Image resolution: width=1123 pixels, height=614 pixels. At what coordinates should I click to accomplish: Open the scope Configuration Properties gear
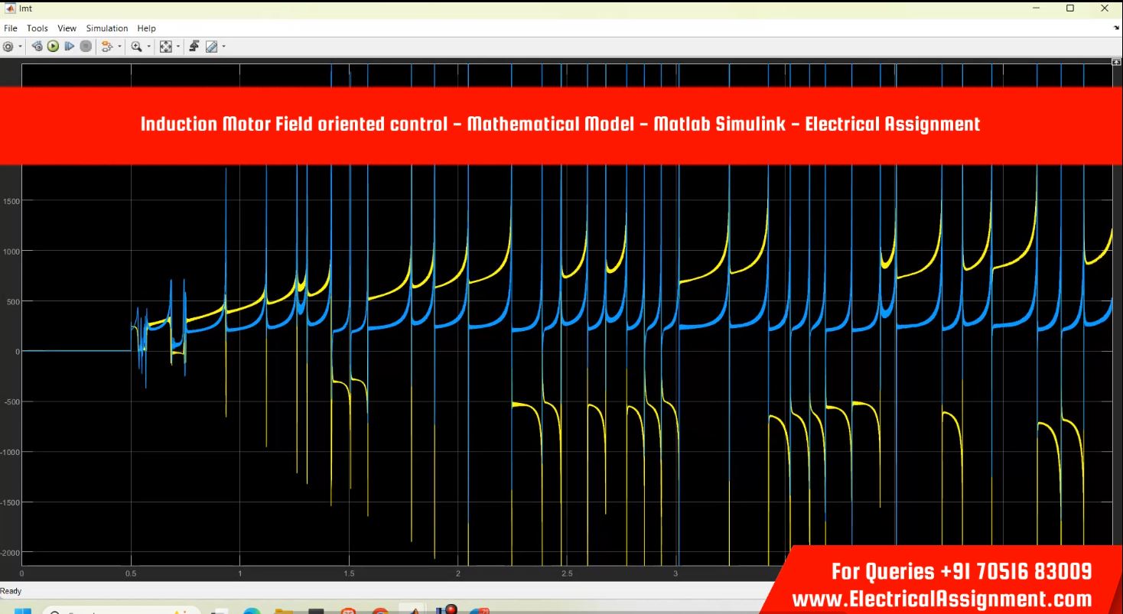[8, 47]
